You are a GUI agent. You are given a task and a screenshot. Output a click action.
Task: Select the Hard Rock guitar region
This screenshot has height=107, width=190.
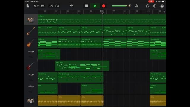[82, 66]
